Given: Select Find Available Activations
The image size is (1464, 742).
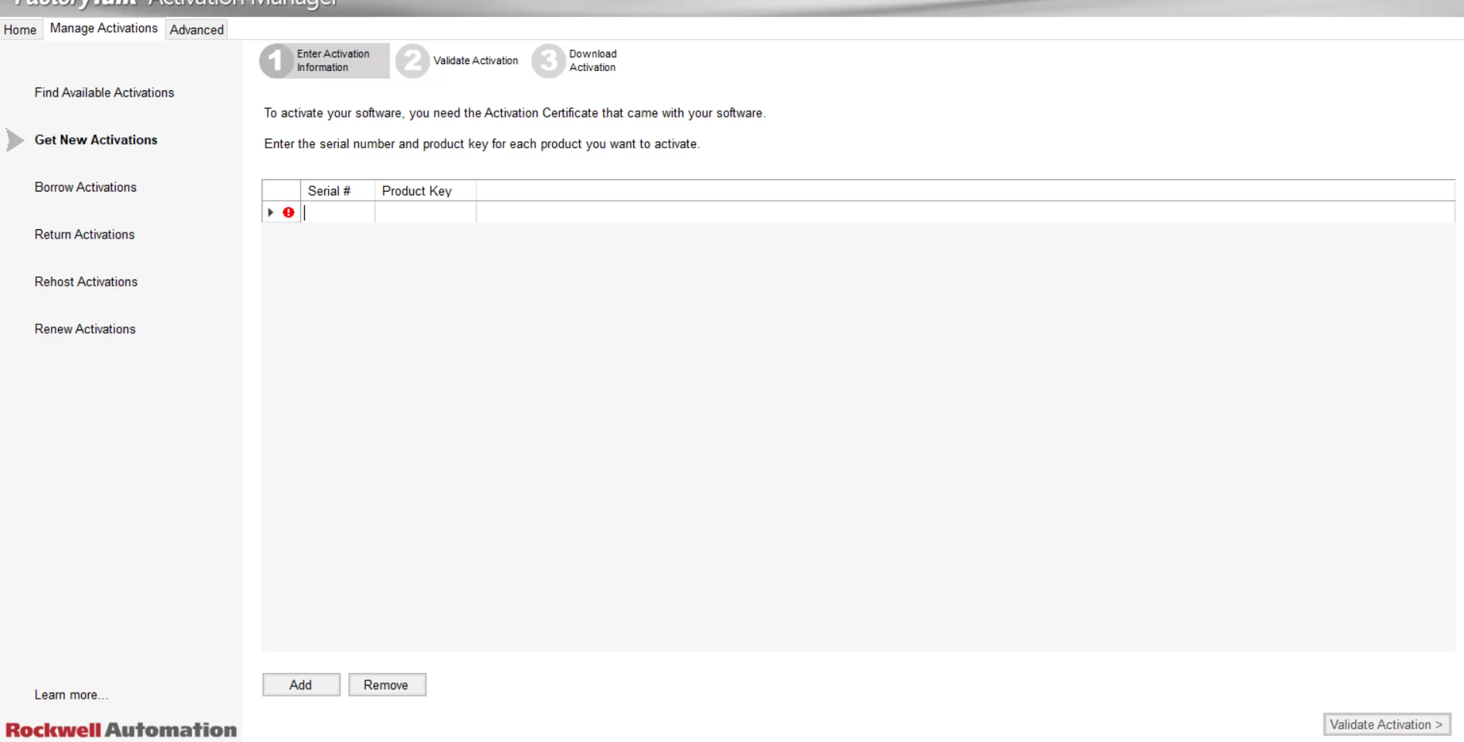Looking at the screenshot, I should [104, 93].
